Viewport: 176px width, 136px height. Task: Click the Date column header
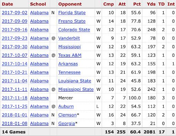(x=8, y=4)
